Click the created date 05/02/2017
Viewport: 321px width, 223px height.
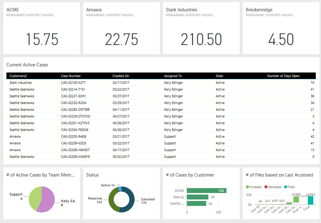click(x=121, y=157)
